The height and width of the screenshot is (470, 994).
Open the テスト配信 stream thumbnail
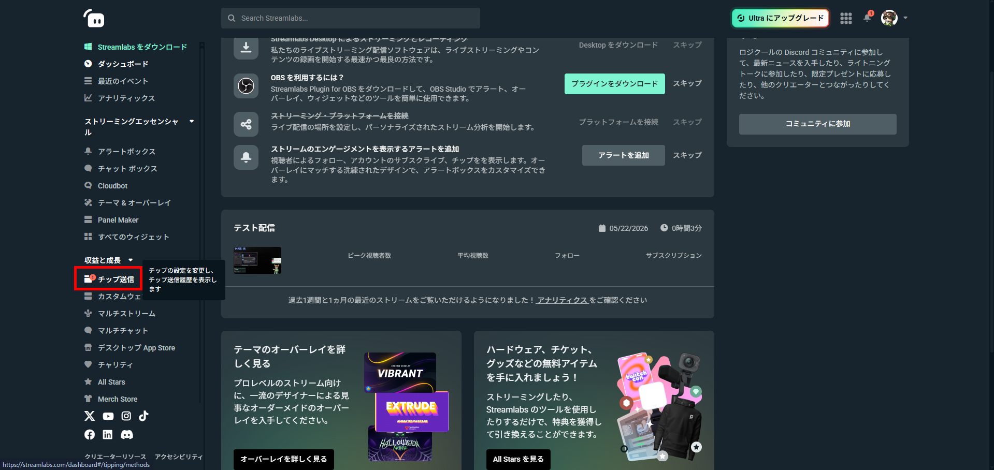257,260
